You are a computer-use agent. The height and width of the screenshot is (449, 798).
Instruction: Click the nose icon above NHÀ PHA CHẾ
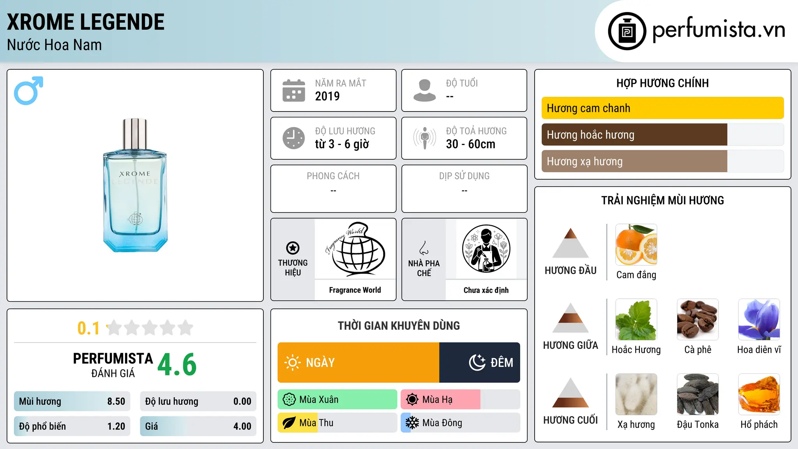[x=424, y=248]
